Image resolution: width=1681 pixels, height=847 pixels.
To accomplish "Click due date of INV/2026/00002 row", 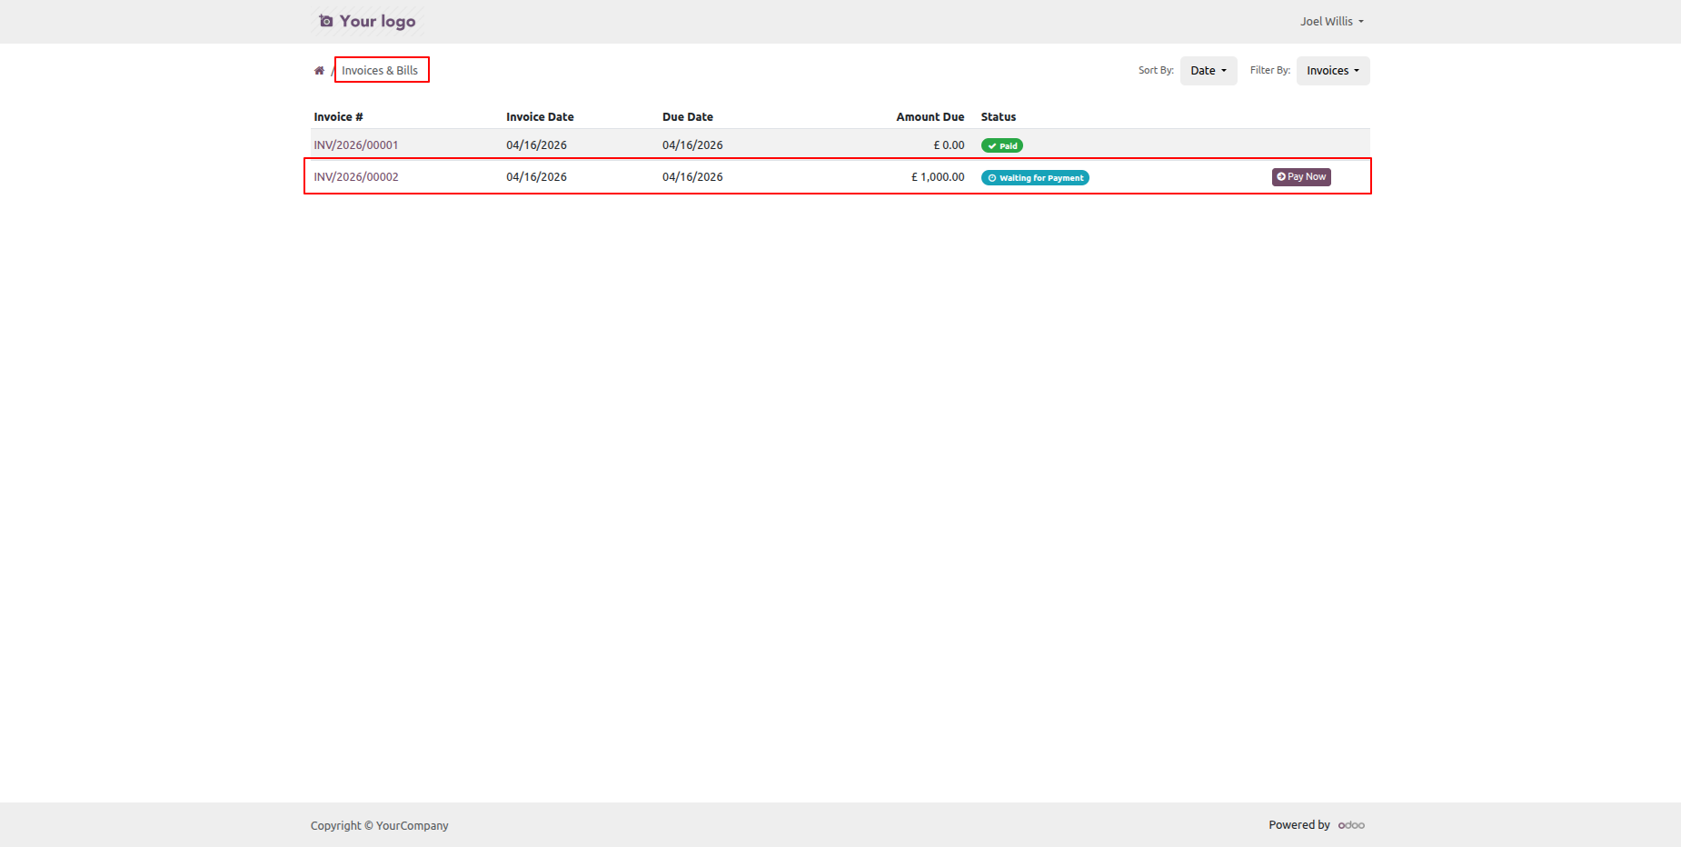I will coord(692,177).
